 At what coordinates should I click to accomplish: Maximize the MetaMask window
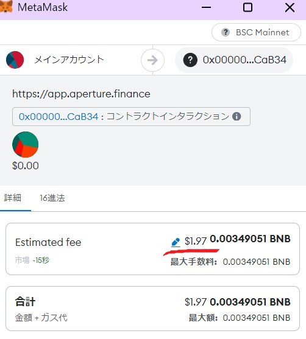pos(247,7)
